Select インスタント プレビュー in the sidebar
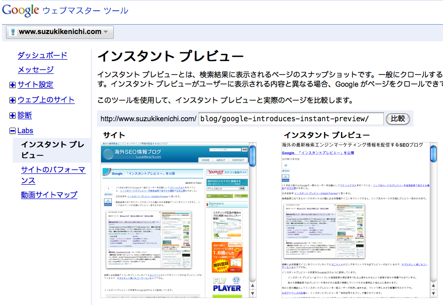Image resolution: width=443 pixels, height=305 pixels. pyautogui.click(x=53, y=150)
